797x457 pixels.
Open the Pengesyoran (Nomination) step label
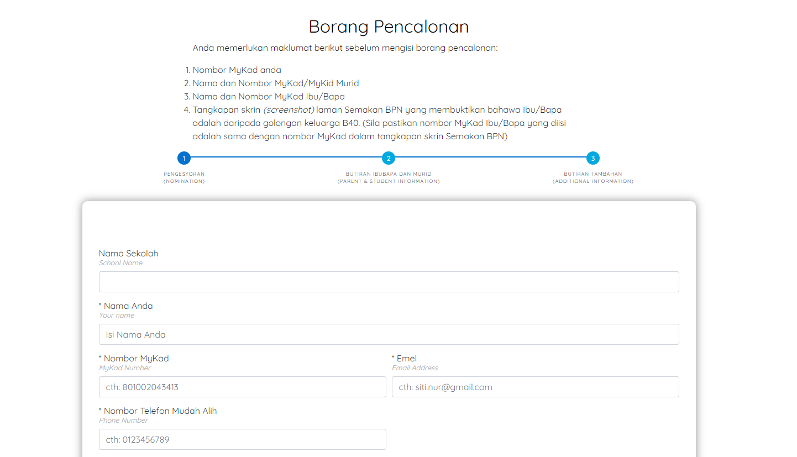184,177
